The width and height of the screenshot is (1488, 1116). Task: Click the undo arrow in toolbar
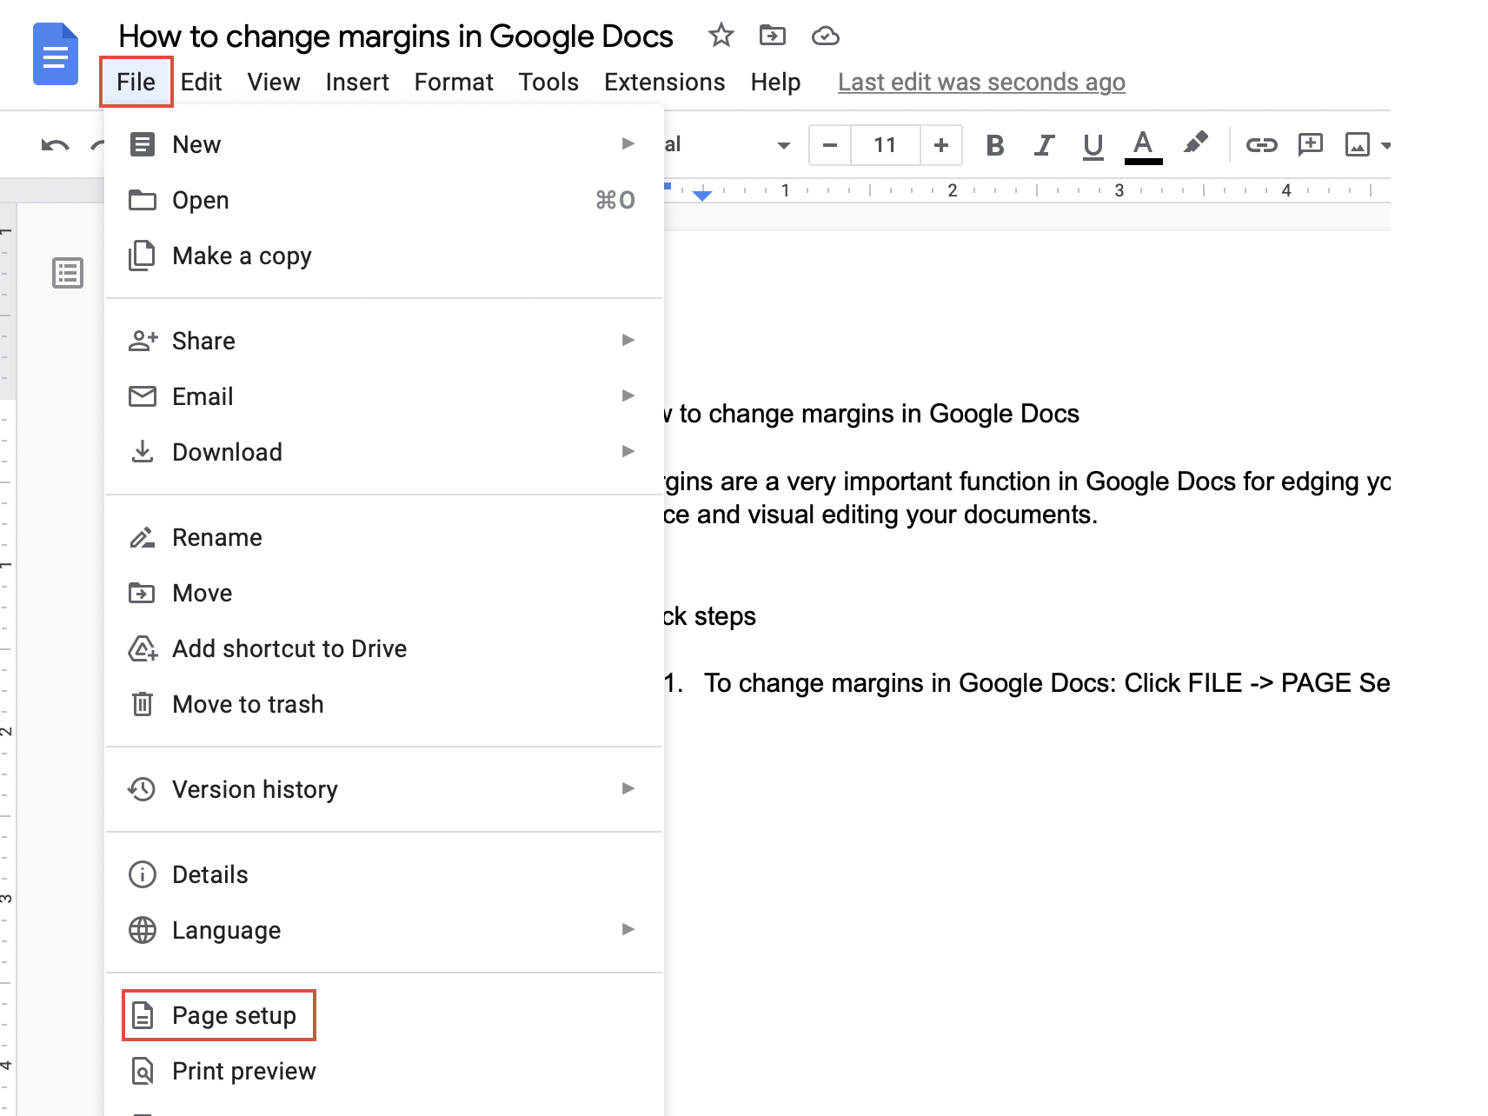55,145
